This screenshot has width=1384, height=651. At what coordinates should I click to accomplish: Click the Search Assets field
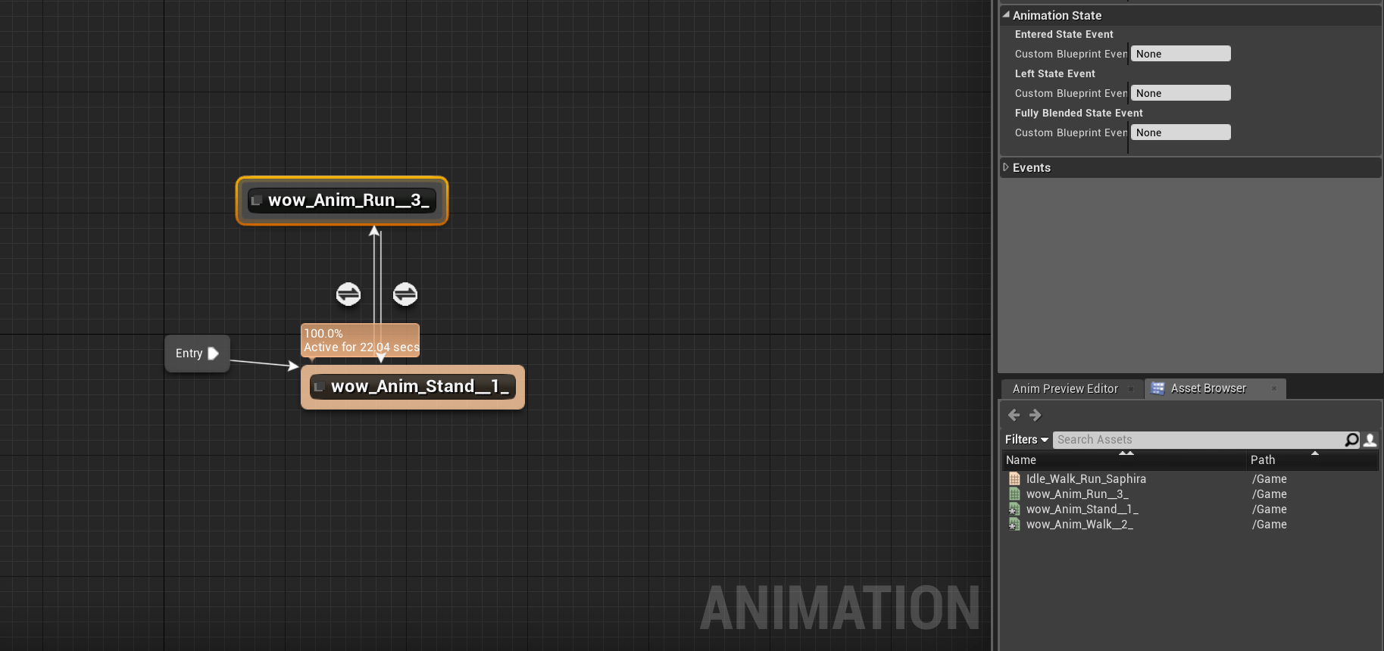[x=1198, y=440]
